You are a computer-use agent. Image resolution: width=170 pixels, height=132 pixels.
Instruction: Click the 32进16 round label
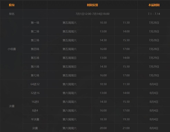pyautogui.click(x=35, y=93)
